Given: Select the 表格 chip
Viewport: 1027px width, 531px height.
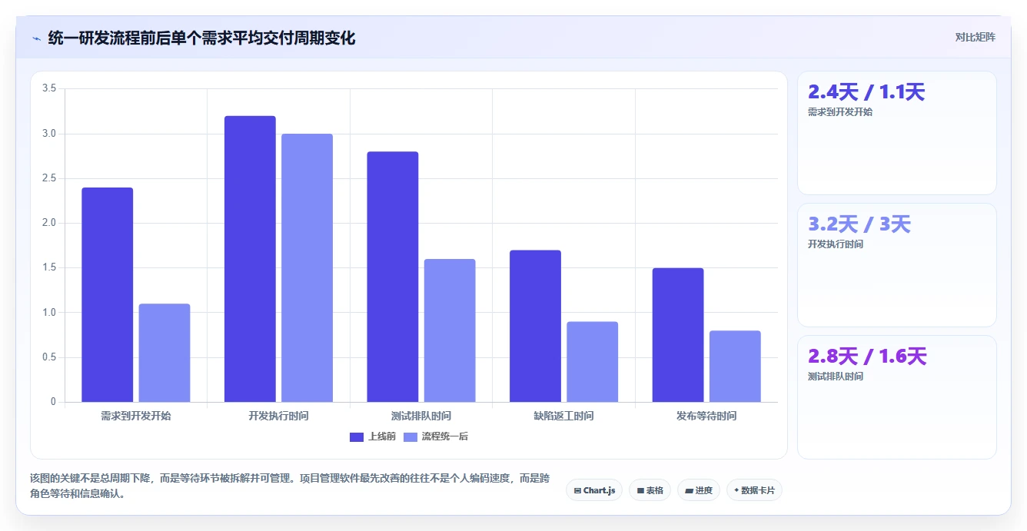Looking at the screenshot, I should click(x=650, y=490).
